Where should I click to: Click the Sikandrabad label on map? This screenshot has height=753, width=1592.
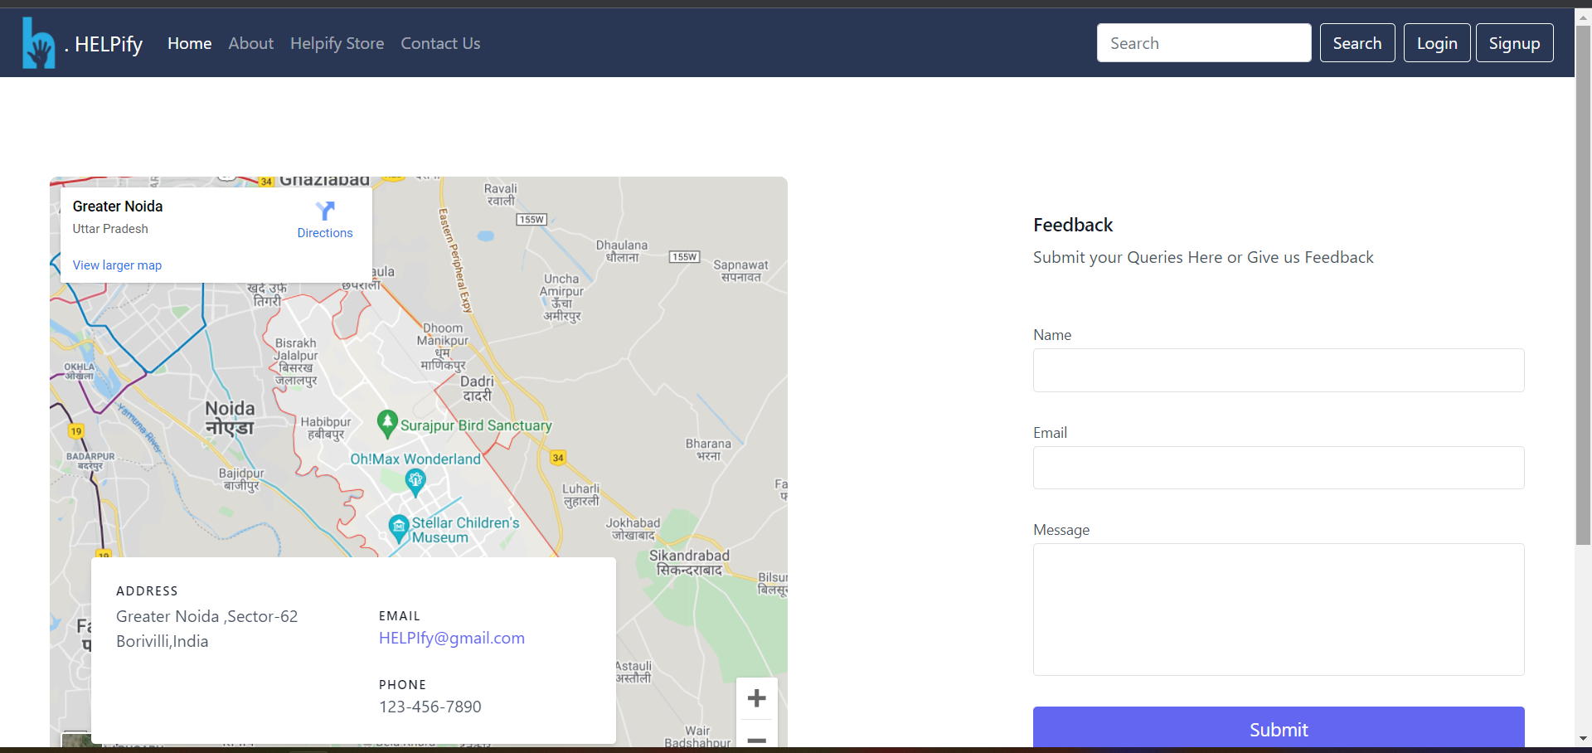tap(689, 562)
